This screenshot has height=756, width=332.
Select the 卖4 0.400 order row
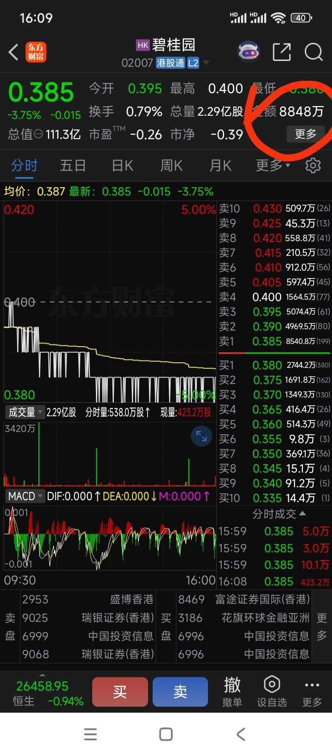point(274,297)
